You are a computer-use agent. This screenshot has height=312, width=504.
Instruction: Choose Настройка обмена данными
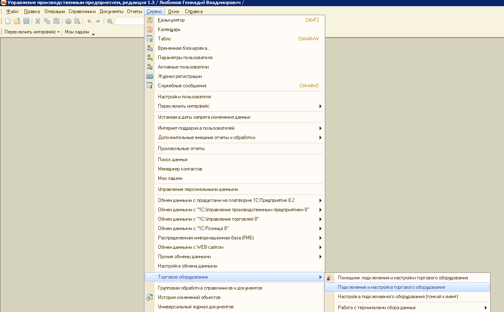[x=187, y=266]
